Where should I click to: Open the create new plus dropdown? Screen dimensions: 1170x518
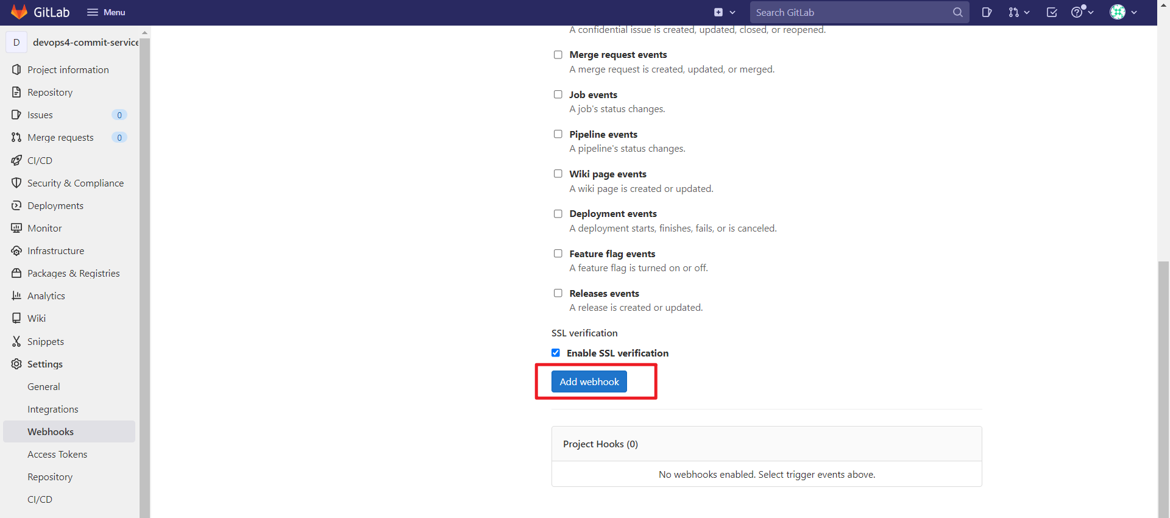click(725, 12)
